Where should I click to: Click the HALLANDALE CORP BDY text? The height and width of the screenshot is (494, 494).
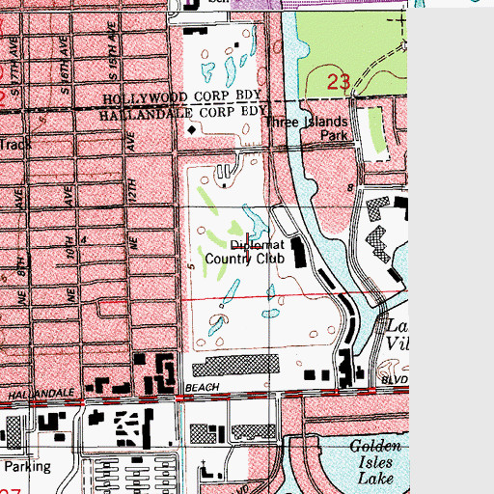coord(183,113)
